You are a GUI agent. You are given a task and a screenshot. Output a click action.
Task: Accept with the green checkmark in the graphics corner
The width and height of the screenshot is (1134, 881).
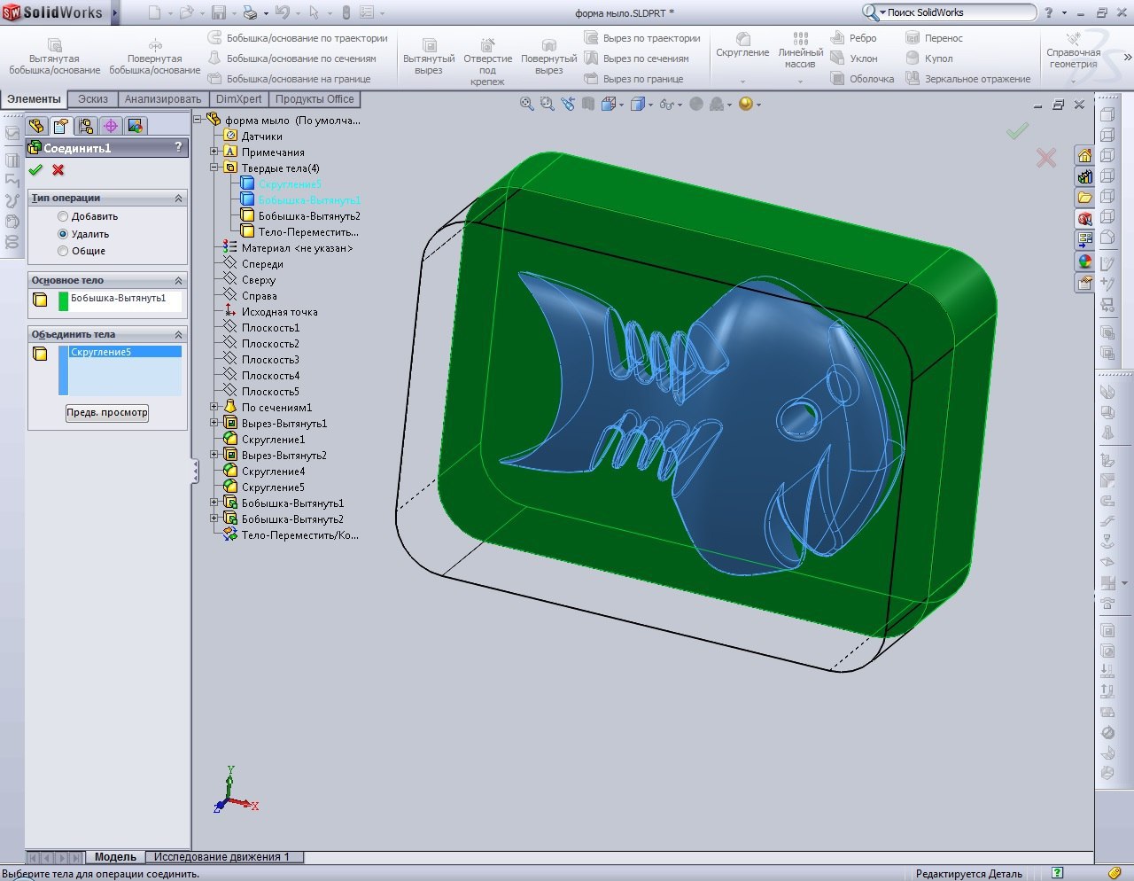[1017, 131]
